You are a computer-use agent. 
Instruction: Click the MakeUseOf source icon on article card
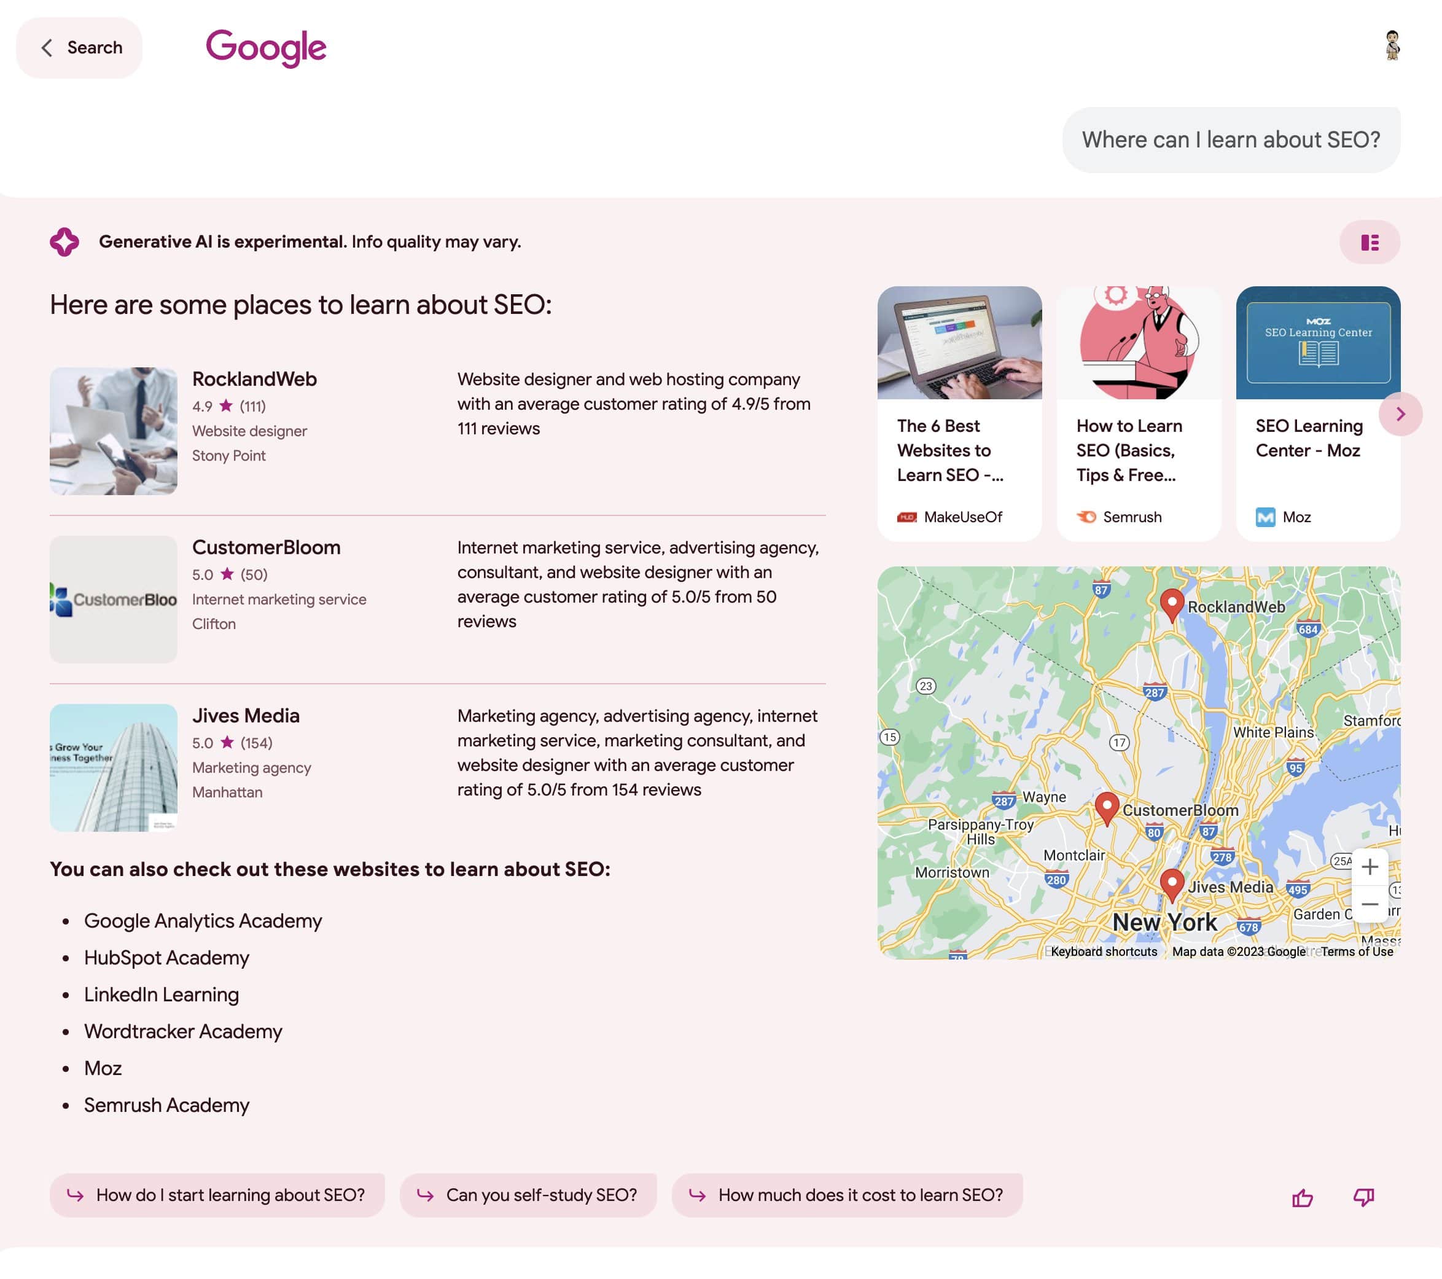coord(906,516)
